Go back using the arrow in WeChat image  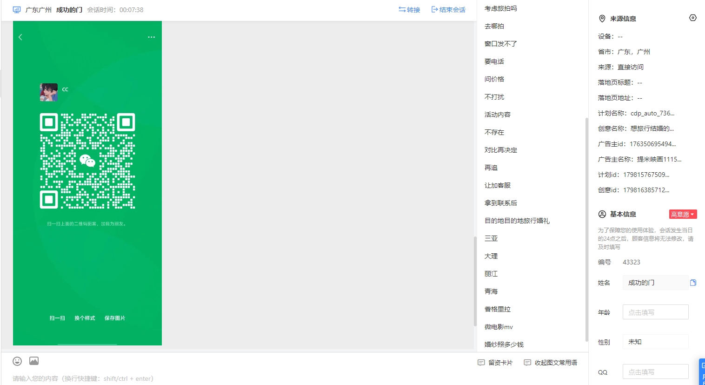pyautogui.click(x=20, y=37)
